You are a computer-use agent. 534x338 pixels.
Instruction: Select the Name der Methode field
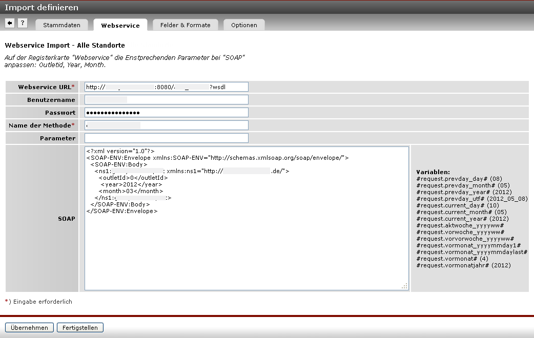[166, 125]
